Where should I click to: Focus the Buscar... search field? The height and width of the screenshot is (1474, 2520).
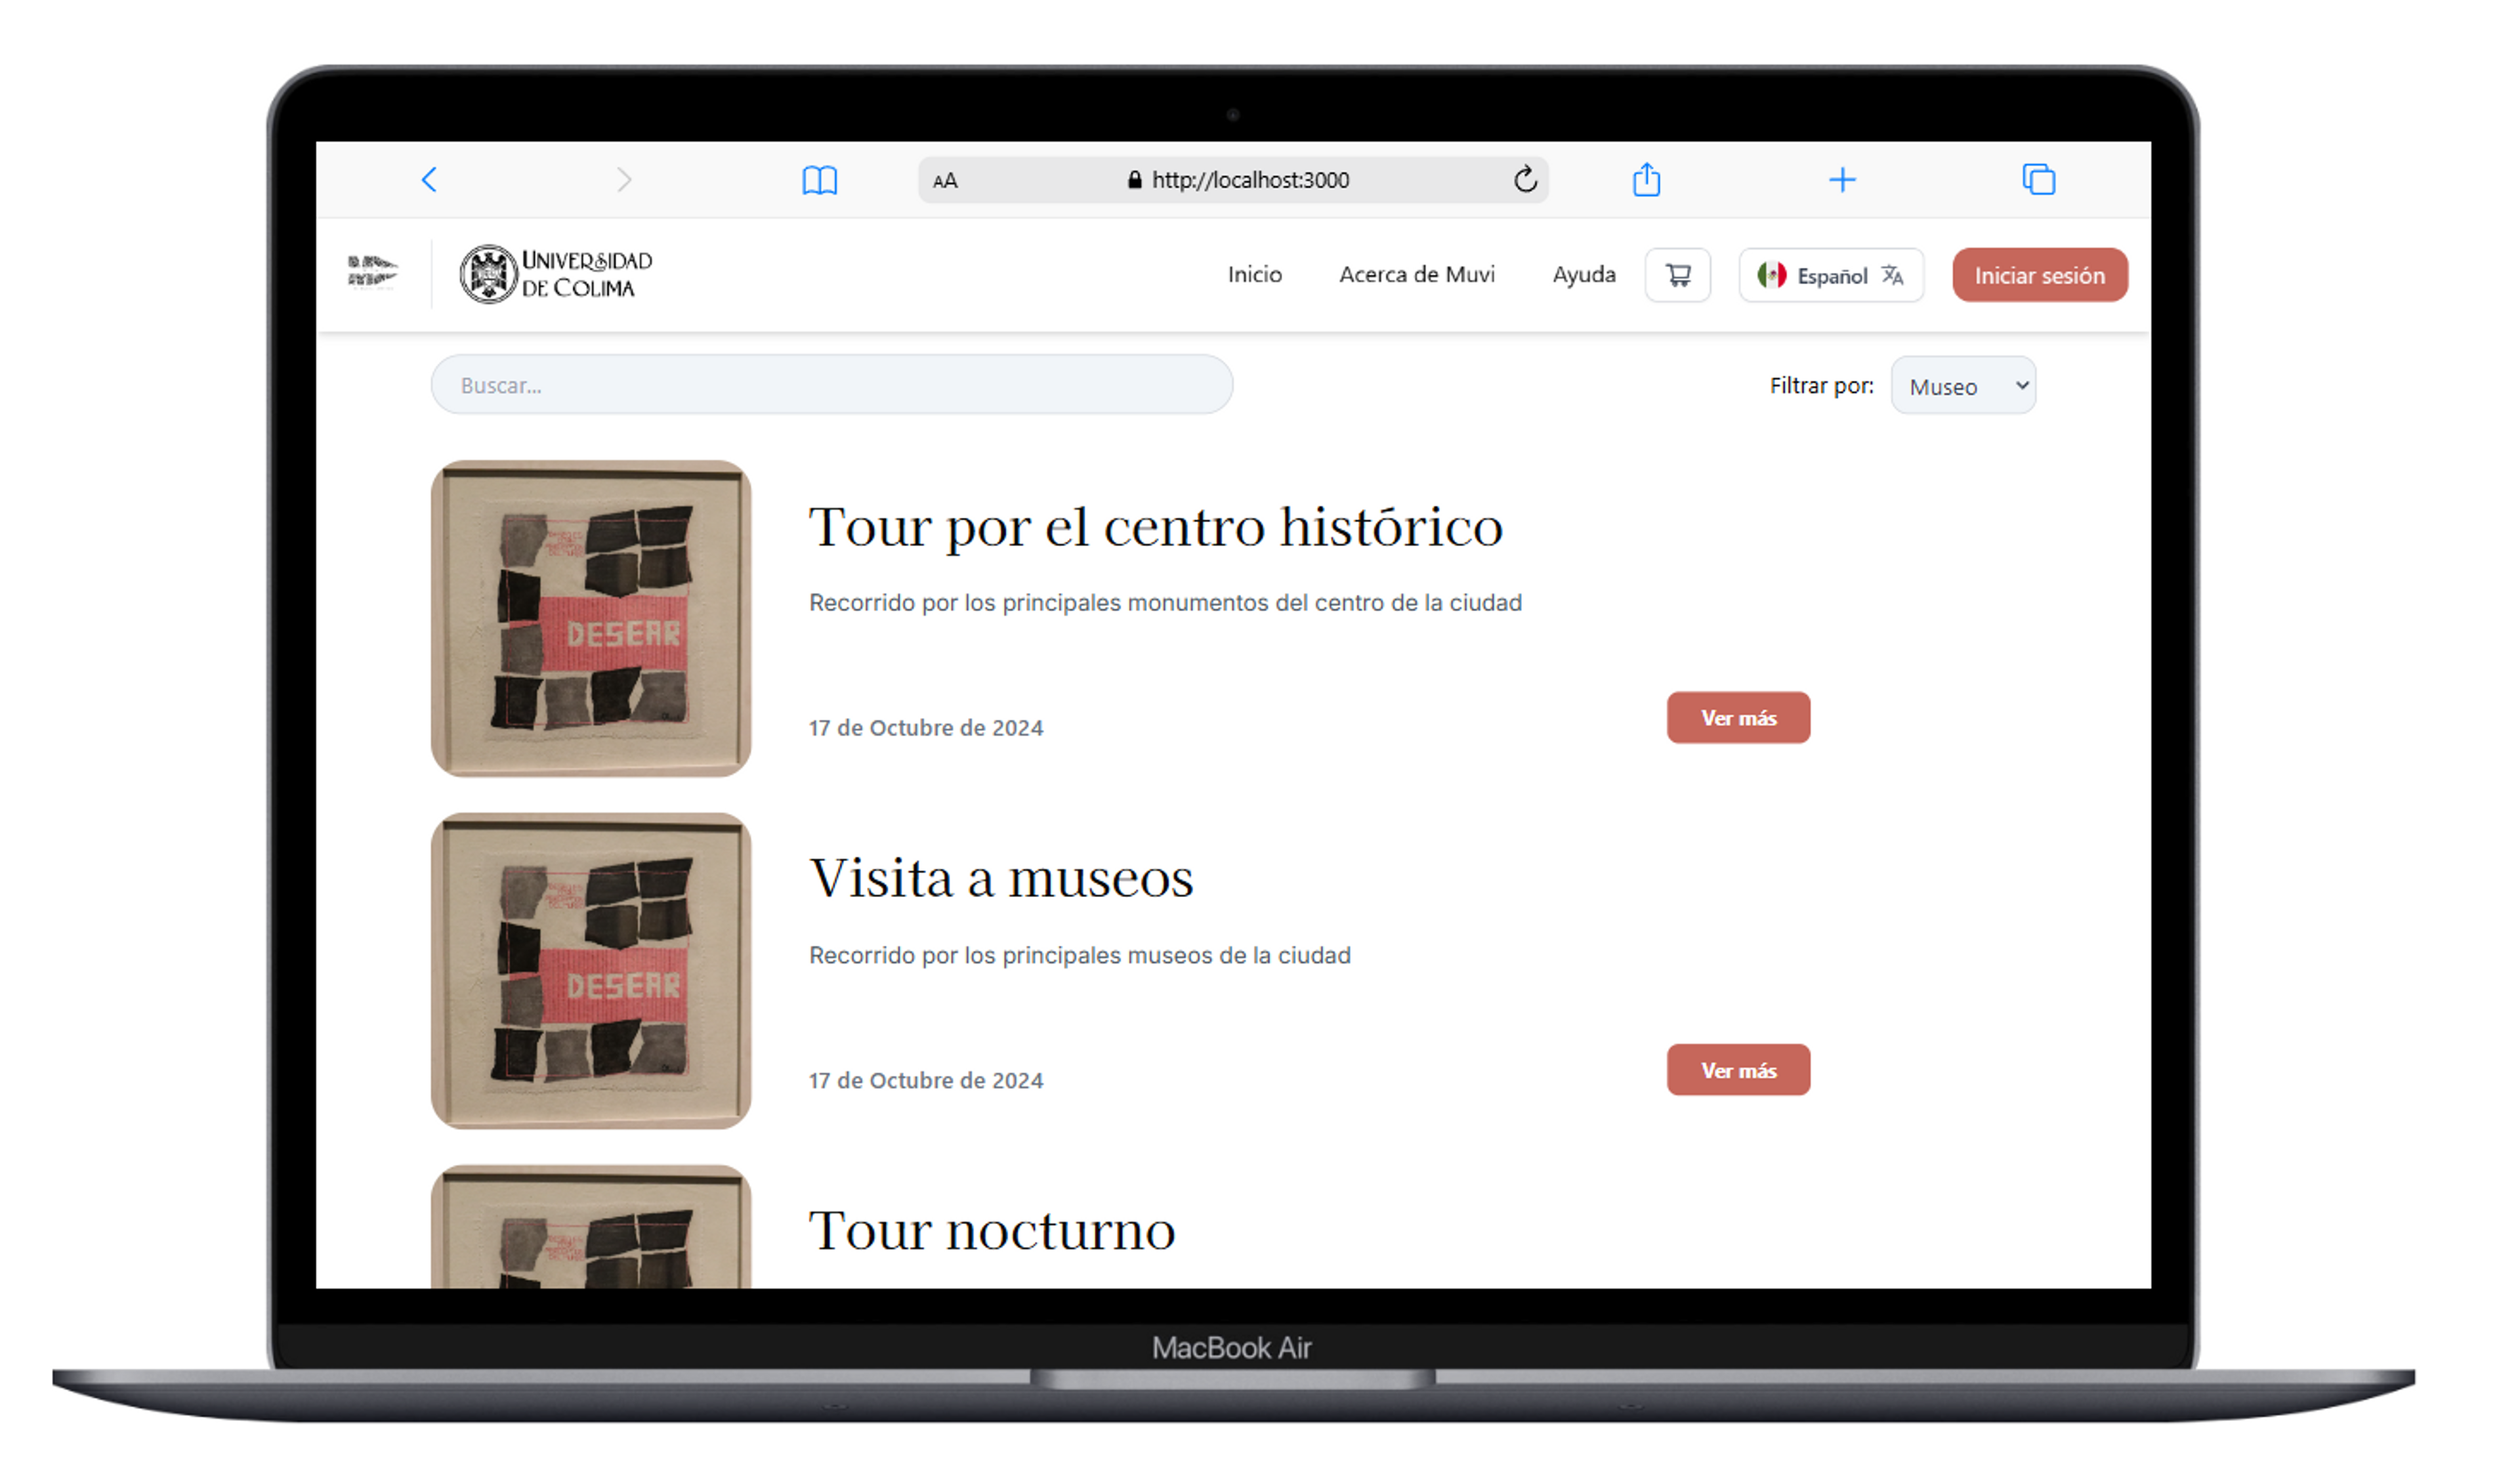tap(832, 385)
